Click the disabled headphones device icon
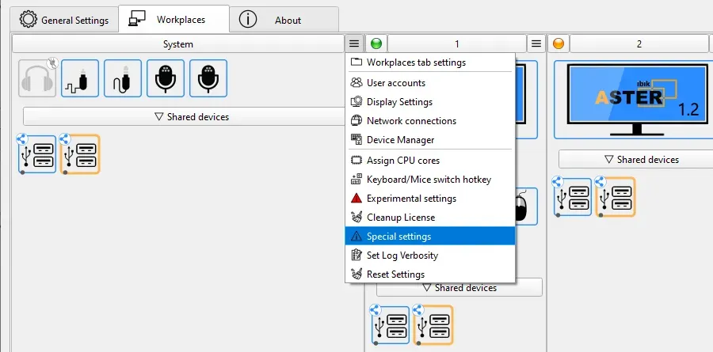713x352 pixels. pyautogui.click(x=37, y=78)
